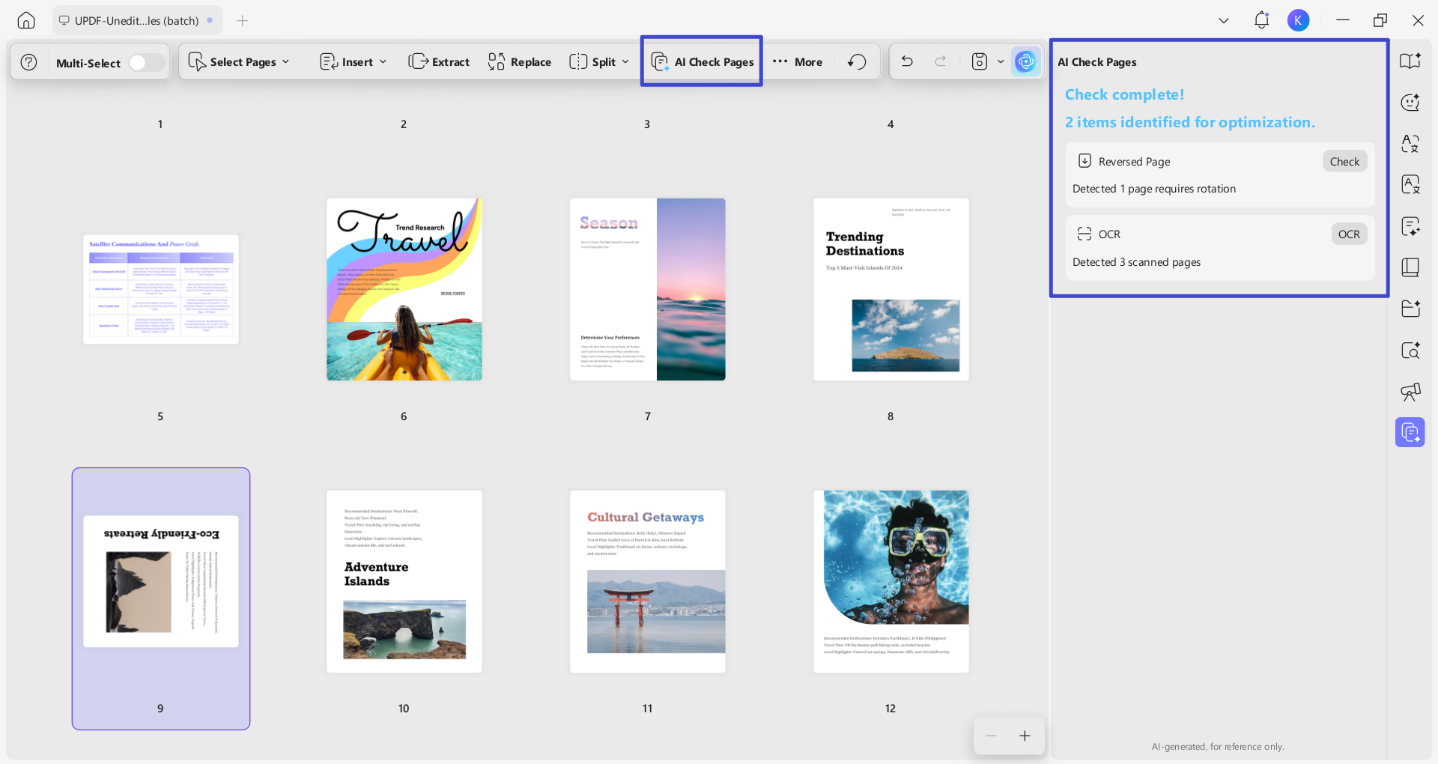Open the folder with sparkle sidebar icon
The image size is (1438, 764).
tap(1410, 309)
